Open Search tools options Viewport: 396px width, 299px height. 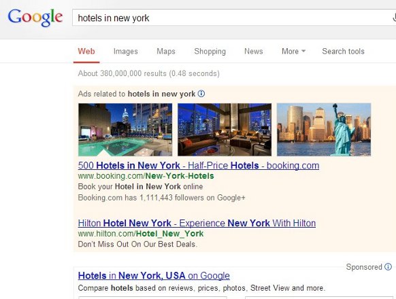[343, 51]
